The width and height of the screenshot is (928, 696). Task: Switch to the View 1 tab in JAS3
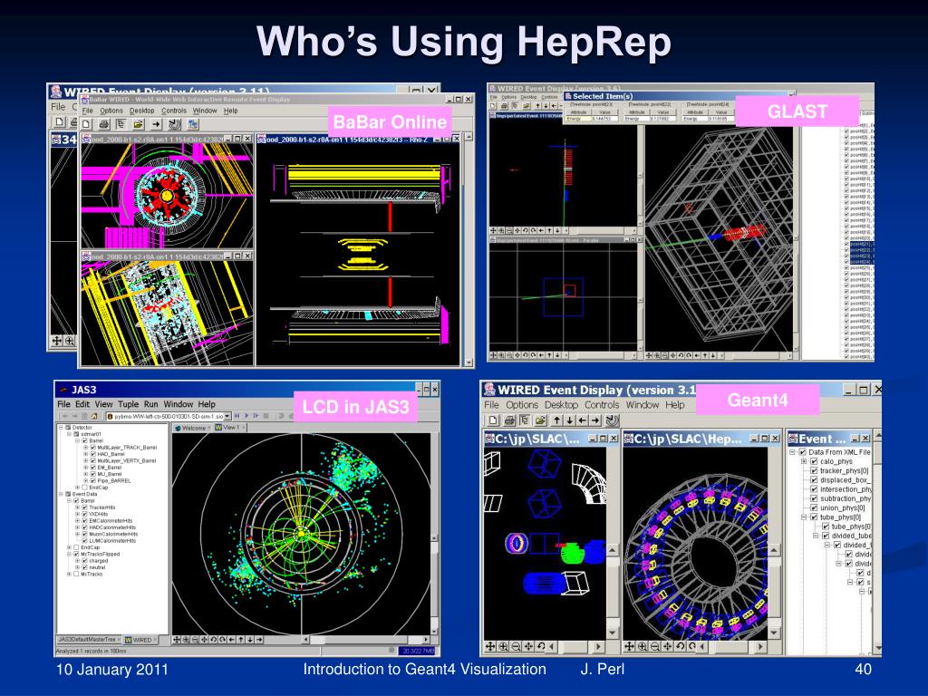[x=228, y=428]
